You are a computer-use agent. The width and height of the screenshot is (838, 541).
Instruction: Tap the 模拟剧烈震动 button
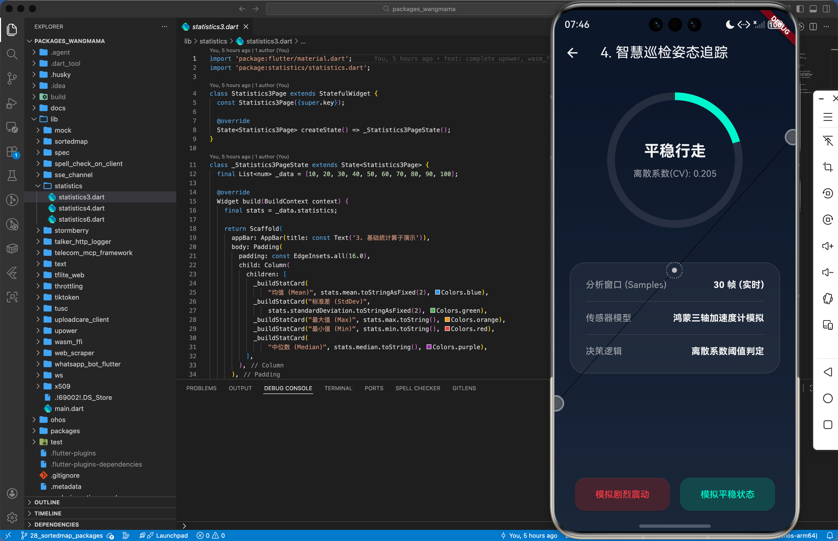tap(622, 494)
